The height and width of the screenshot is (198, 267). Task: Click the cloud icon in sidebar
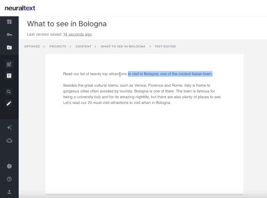pos(9,141)
